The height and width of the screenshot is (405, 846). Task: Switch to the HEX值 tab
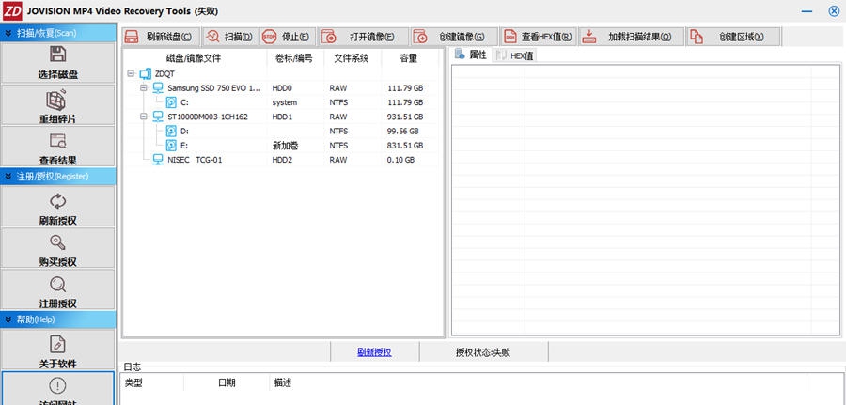click(x=515, y=55)
